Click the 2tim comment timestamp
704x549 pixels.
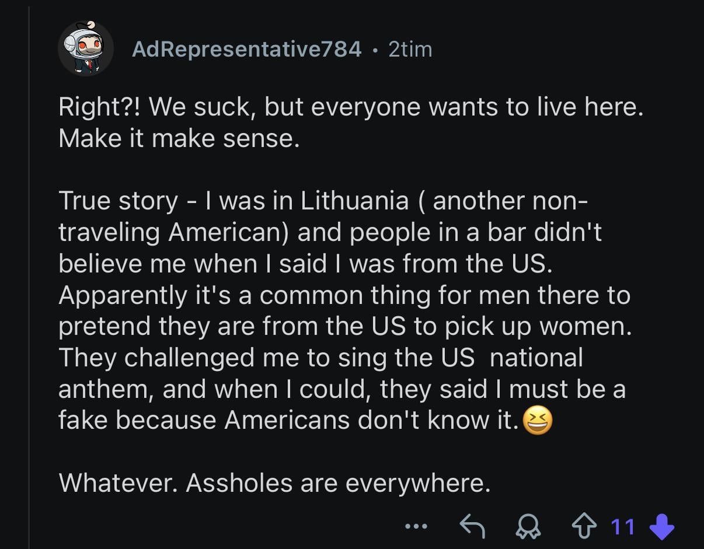410,50
